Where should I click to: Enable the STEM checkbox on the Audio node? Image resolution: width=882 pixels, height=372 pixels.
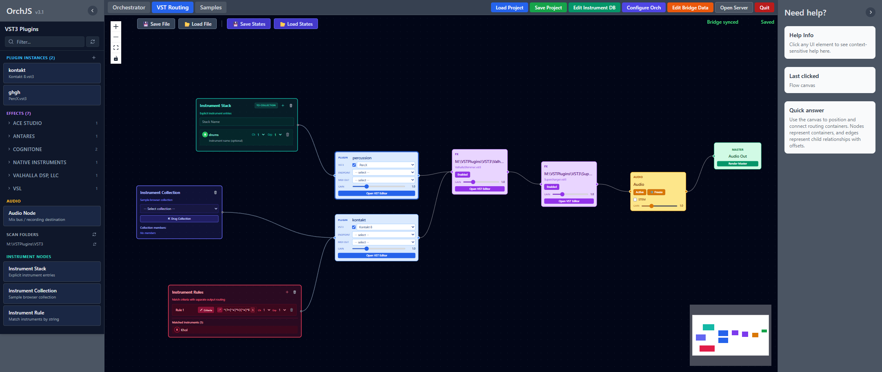635,200
